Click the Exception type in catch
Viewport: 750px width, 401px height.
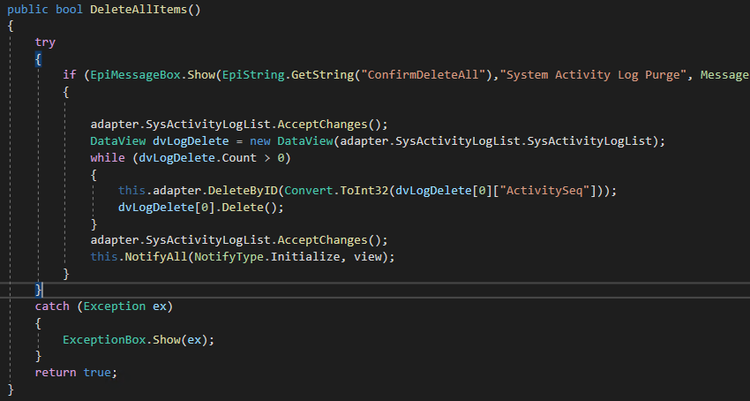(x=115, y=306)
